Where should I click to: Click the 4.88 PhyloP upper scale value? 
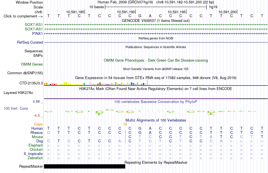coord(36,102)
